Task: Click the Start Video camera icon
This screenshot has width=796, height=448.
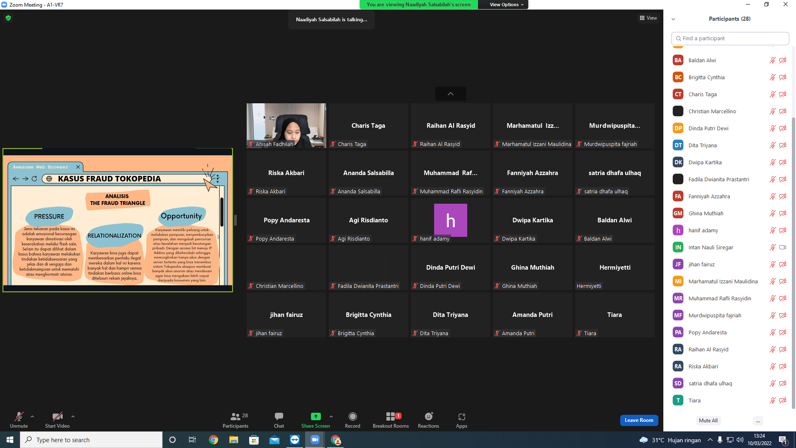Action: pos(57,416)
